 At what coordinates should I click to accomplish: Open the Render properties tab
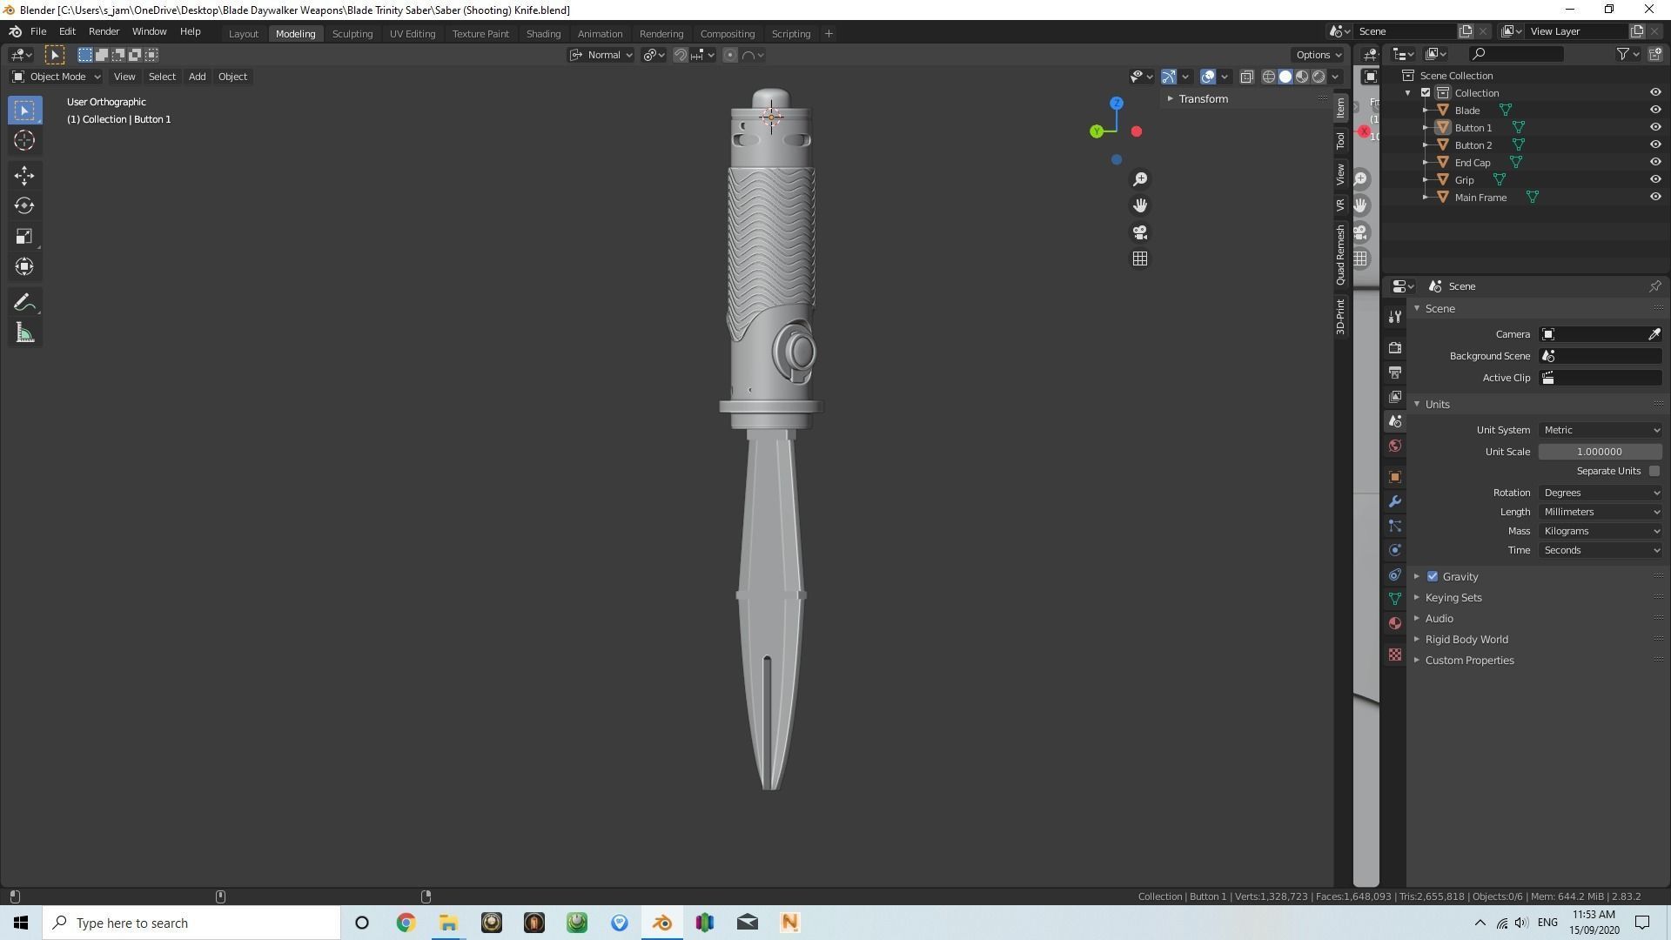pos(1395,348)
